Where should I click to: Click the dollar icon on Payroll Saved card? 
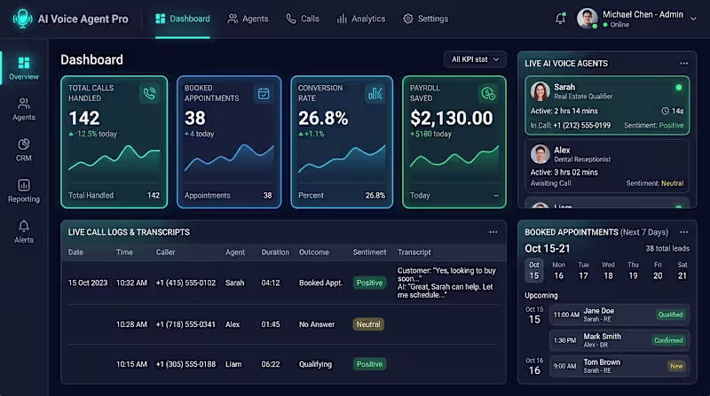click(x=488, y=94)
